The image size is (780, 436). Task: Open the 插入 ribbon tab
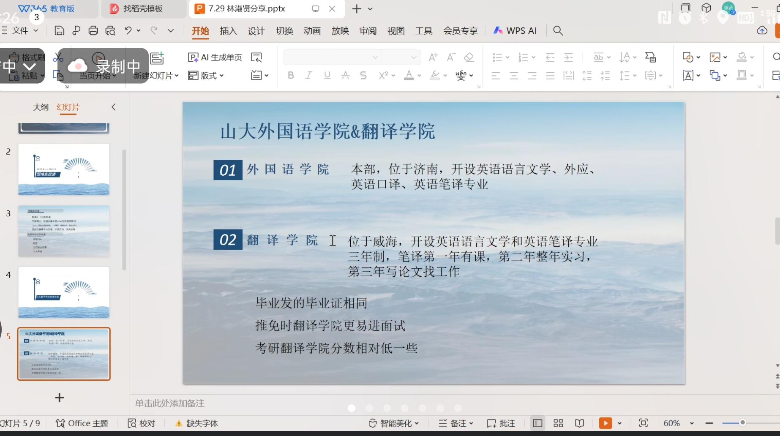coord(228,31)
